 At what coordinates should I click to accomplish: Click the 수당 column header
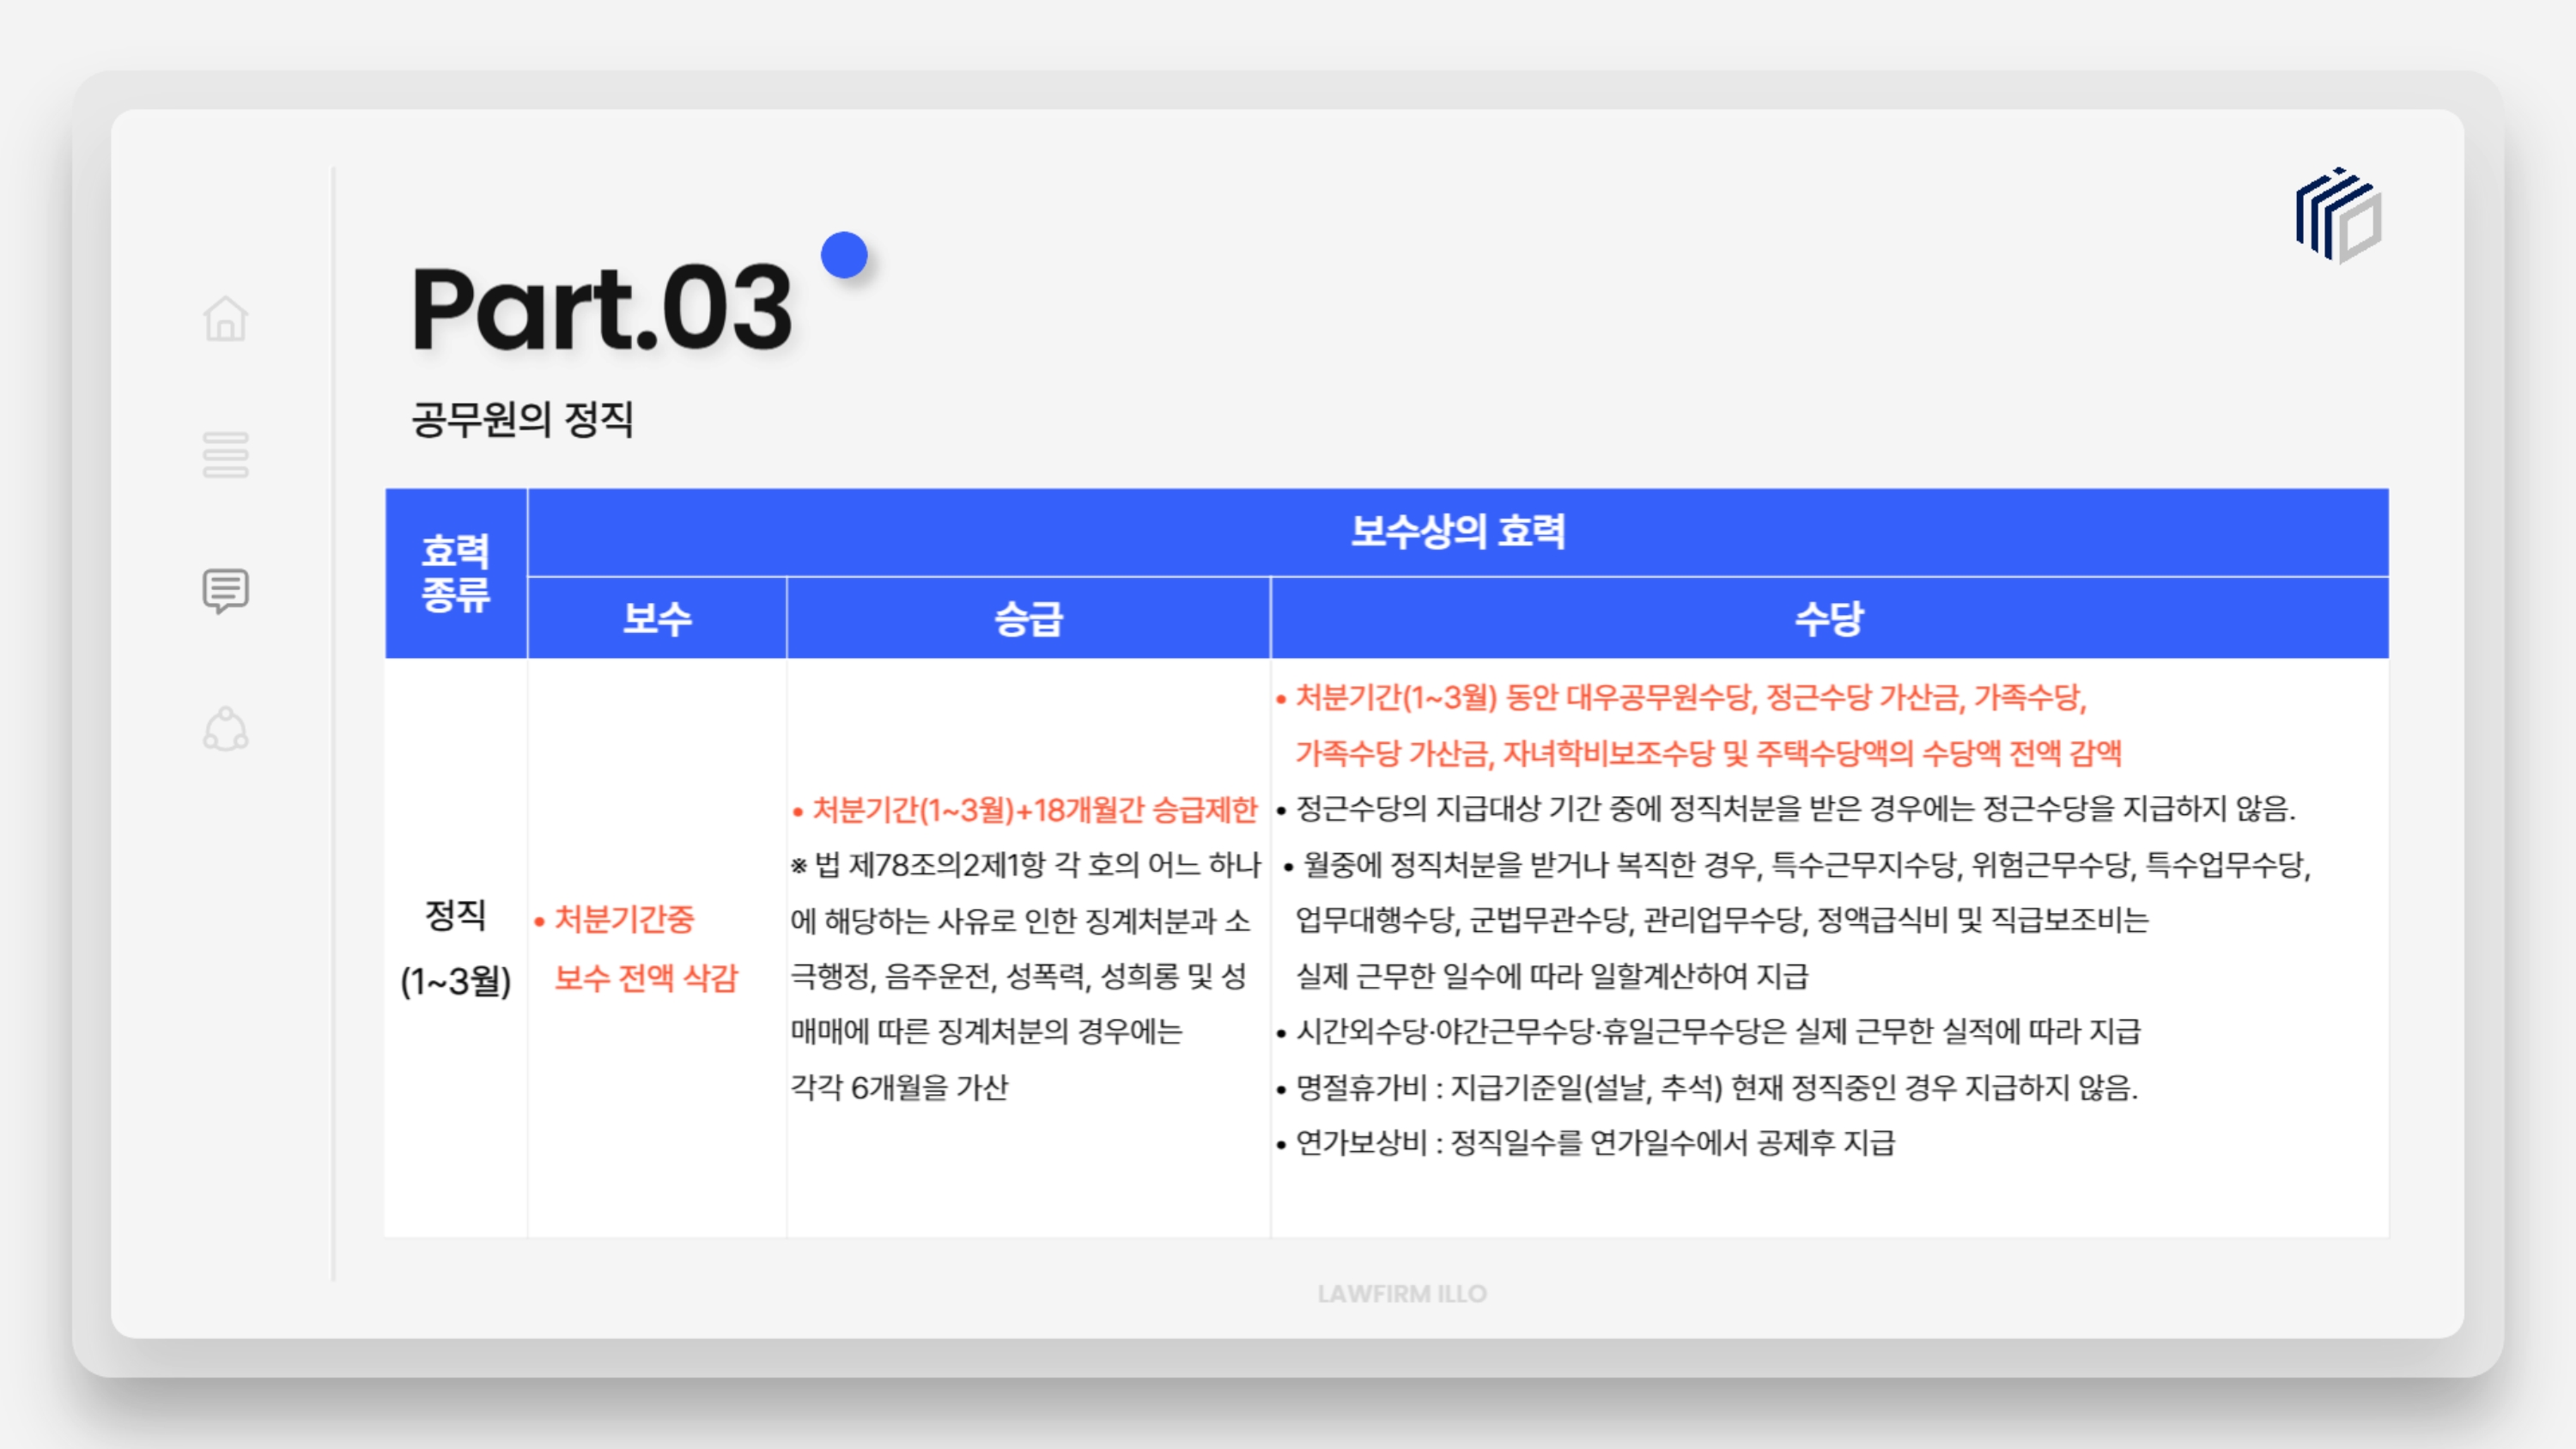point(1828,618)
